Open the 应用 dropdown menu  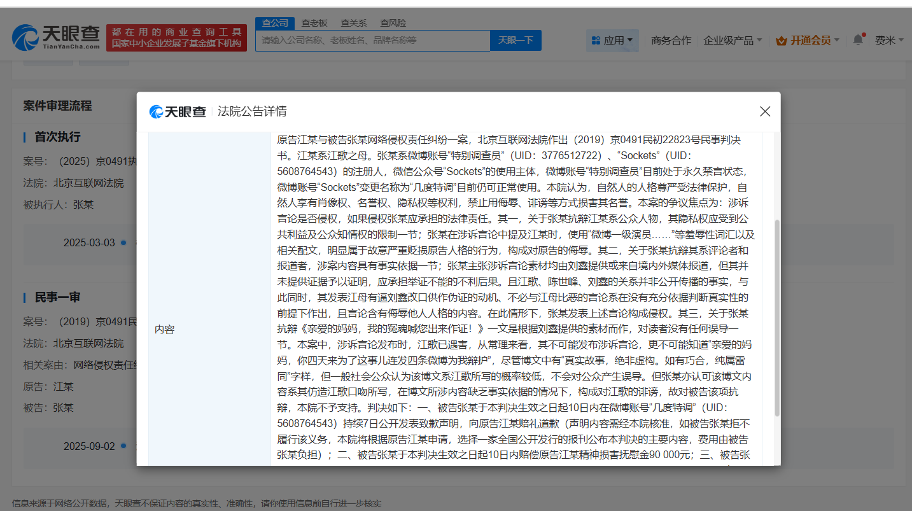612,40
